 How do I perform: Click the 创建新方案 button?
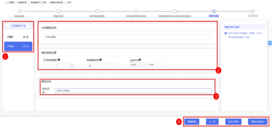click(x=18, y=26)
